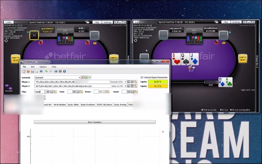262x164 pixels.
Task: Click the red pencil edit scenario icon
Action: [82, 77]
